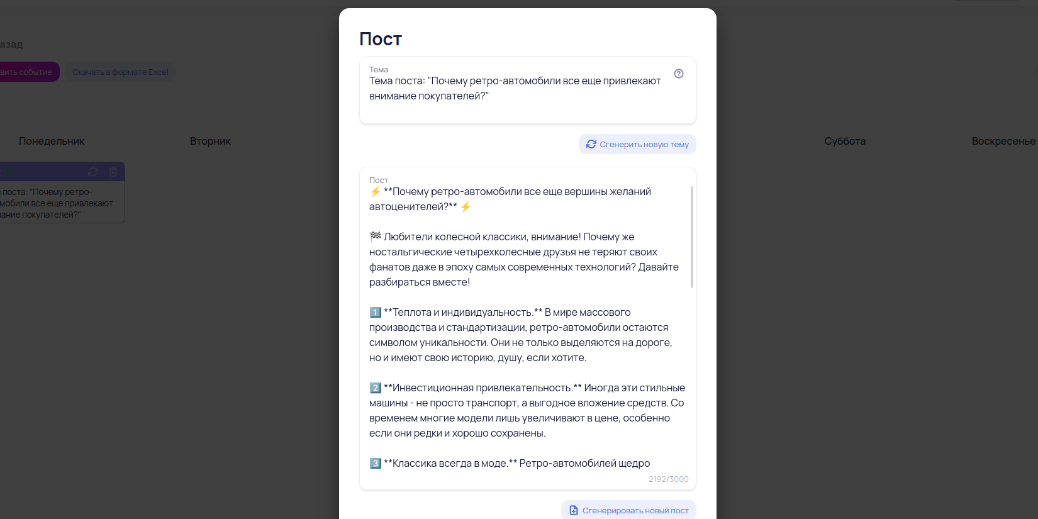Click the purple Добавить событие button
This screenshot has height=519, width=1038.
pos(27,72)
